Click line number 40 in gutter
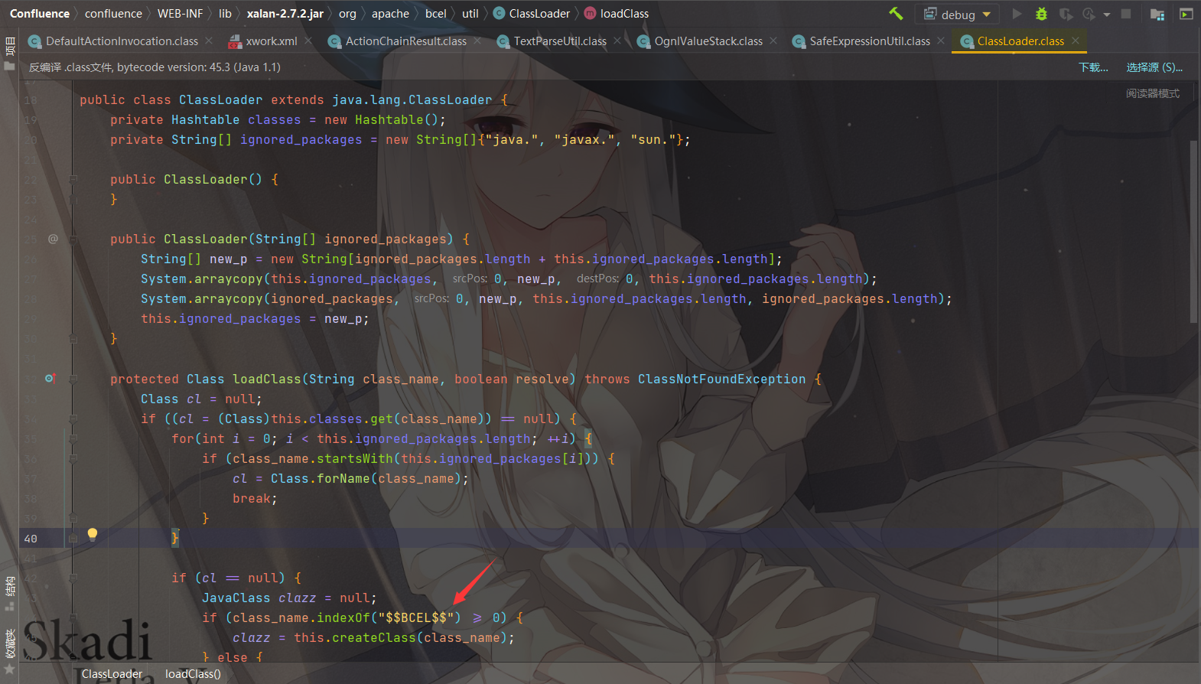Image resolution: width=1201 pixels, height=684 pixels. tap(31, 539)
